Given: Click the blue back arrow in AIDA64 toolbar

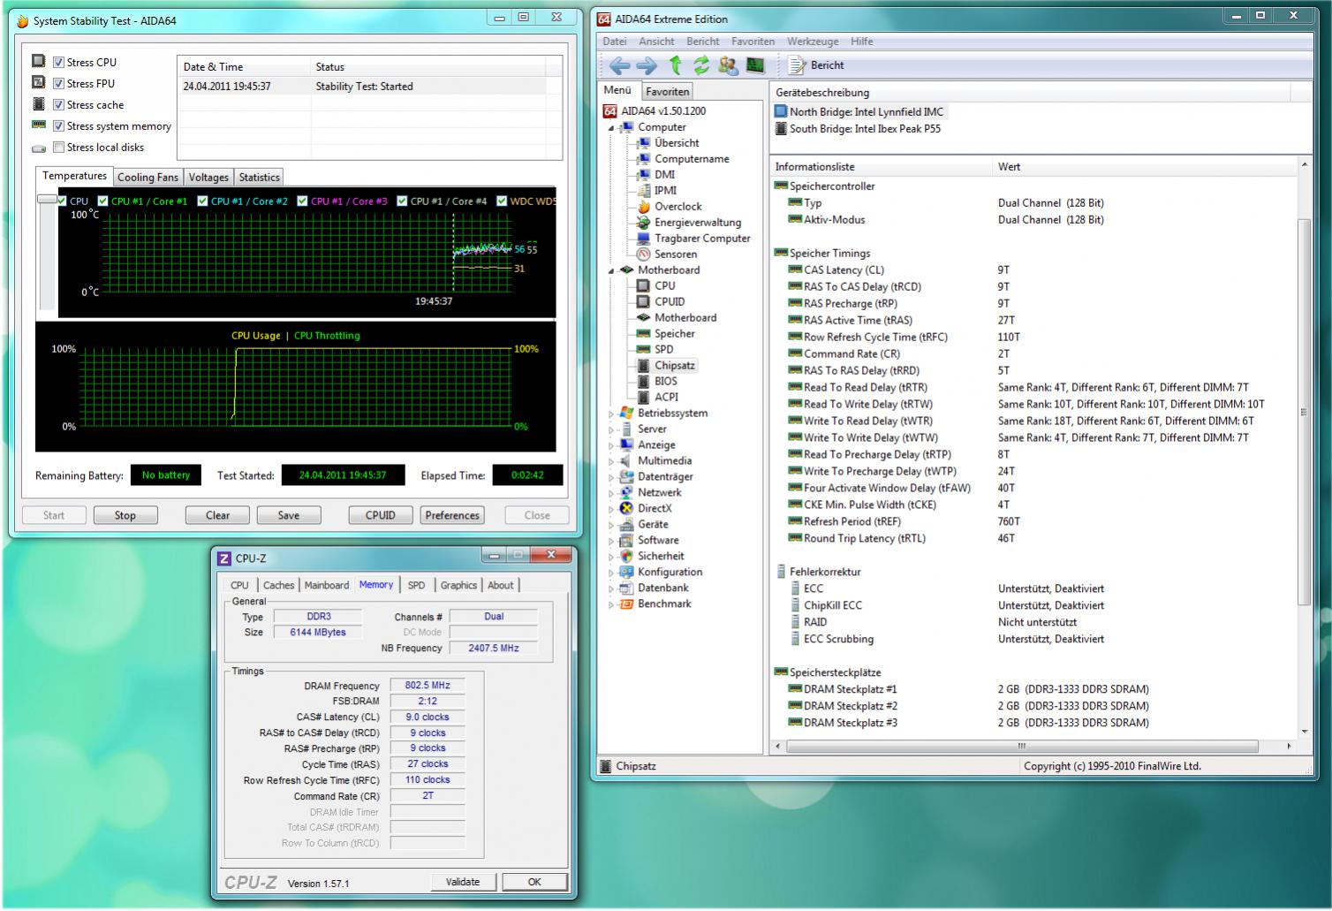Looking at the screenshot, I should point(619,65).
